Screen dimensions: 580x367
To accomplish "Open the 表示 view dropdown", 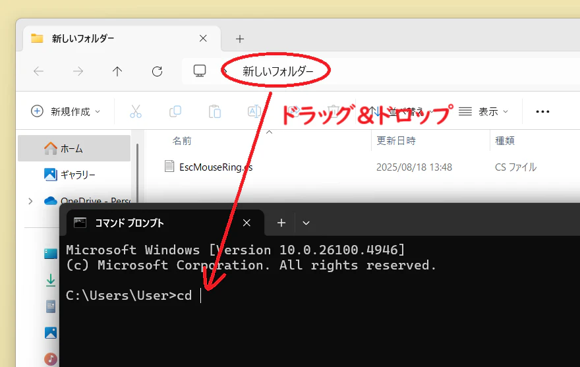I will (484, 111).
